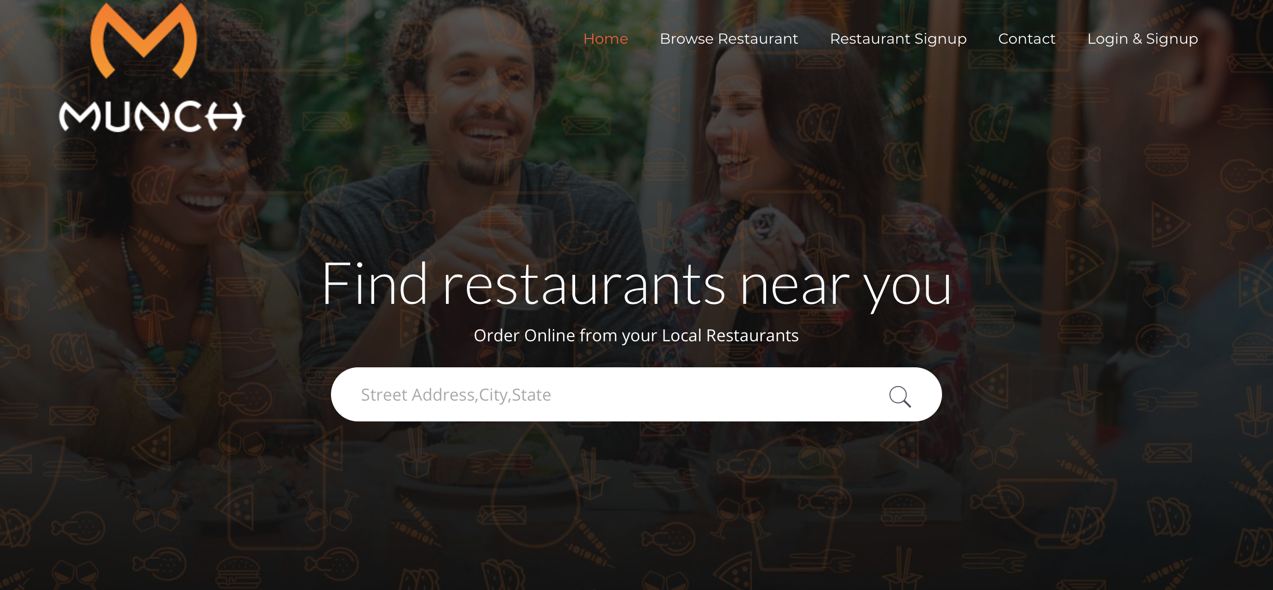Click the orange M logo emblem

click(144, 41)
